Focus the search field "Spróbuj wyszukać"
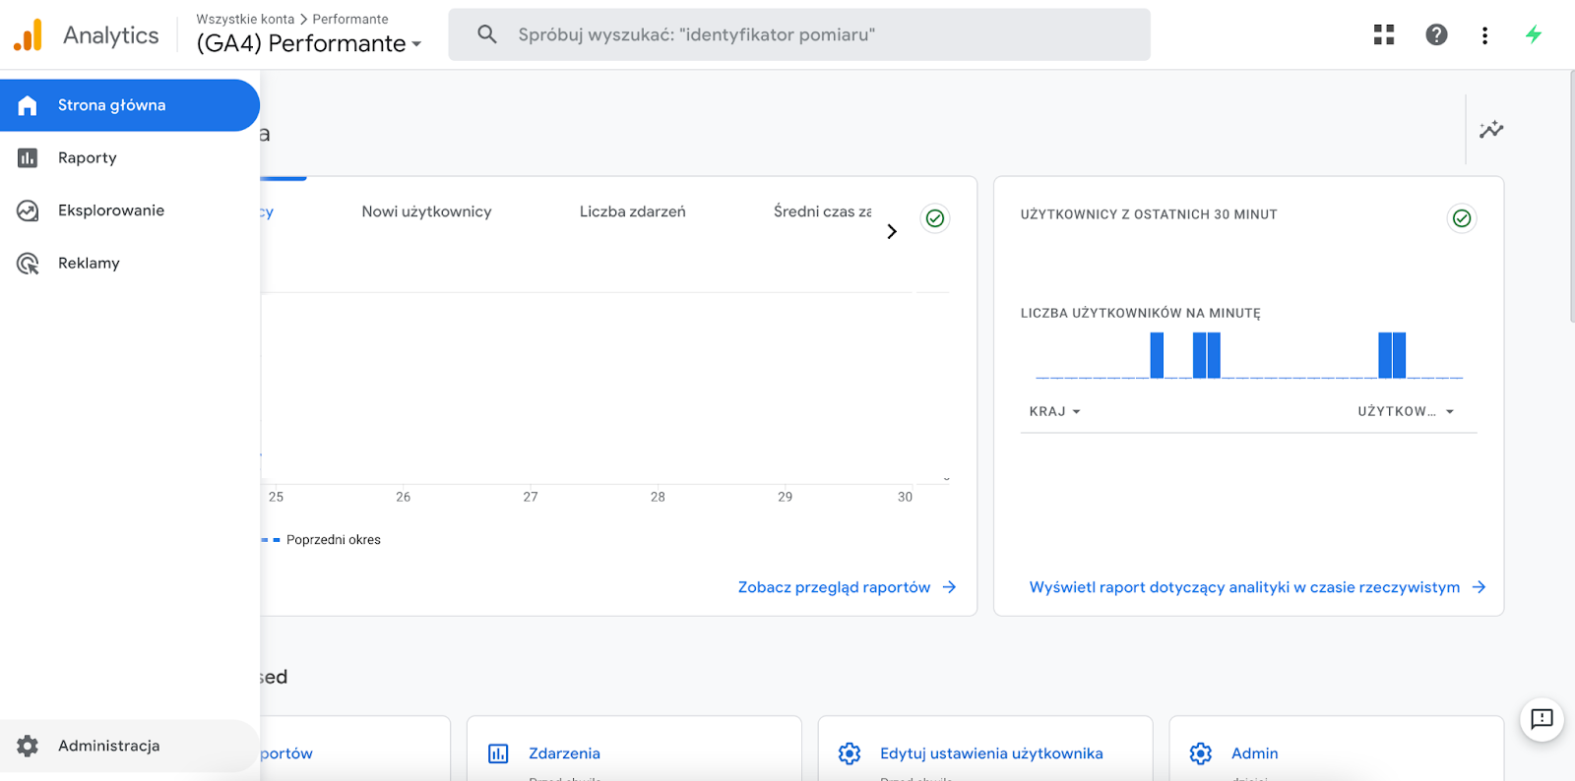Viewport: 1575px width, 781px height. click(799, 34)
